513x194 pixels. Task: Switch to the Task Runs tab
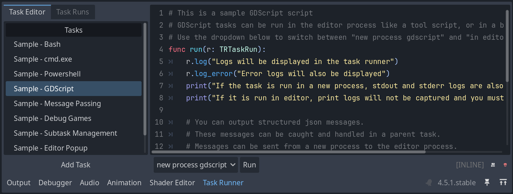[x=72, y=11]
